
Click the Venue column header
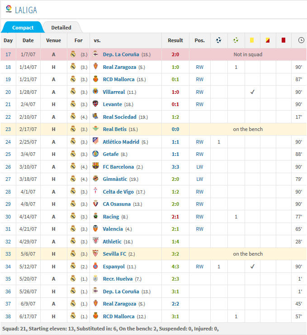tap(53, 40)
